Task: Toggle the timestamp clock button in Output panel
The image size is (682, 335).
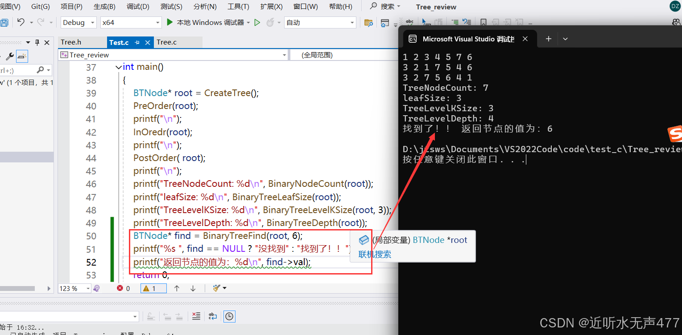Action: coord(229,316)
